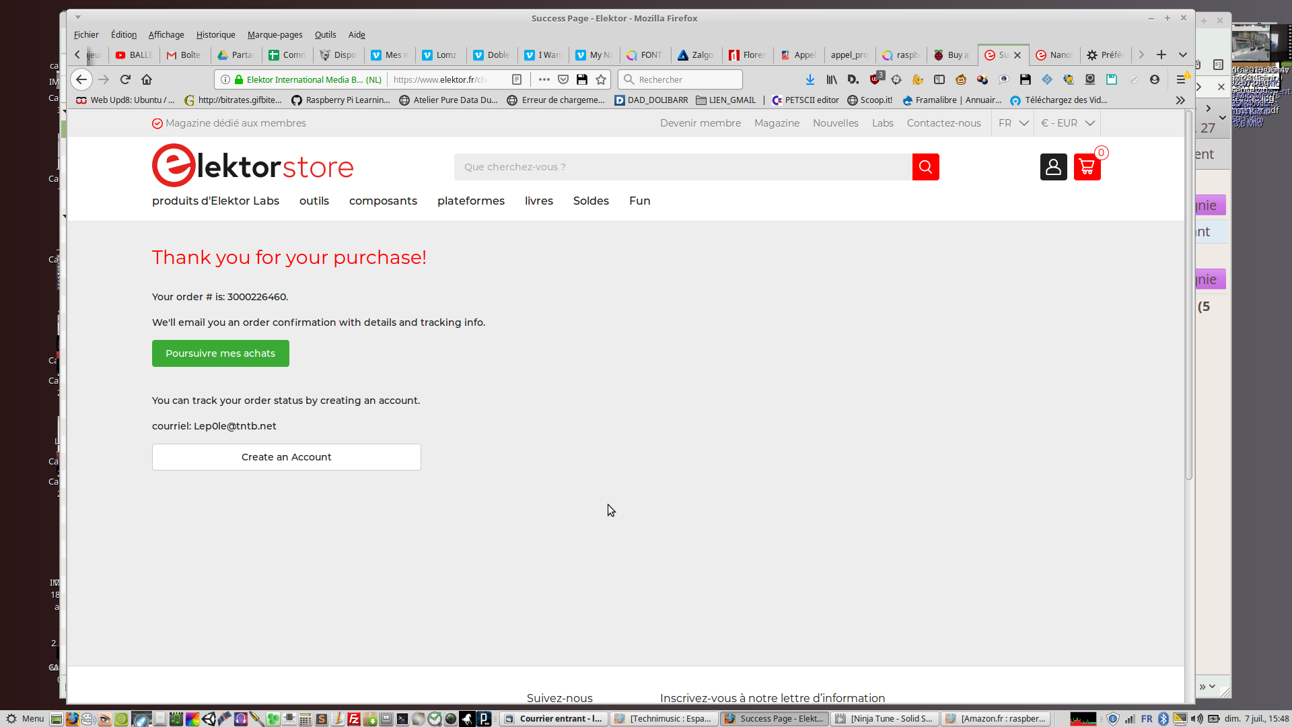Expand the FR language dropdown
The height and width of the screenshot is (727, 1292).
(1013, 123)
